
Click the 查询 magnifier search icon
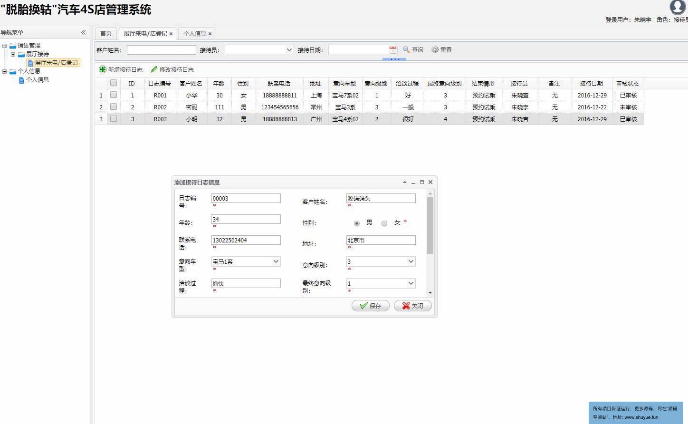pyautogui.click(x=406, y=49)
